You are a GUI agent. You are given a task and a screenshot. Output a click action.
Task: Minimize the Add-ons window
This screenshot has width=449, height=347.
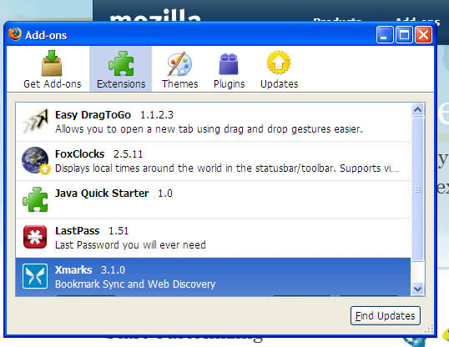[384, 35]
